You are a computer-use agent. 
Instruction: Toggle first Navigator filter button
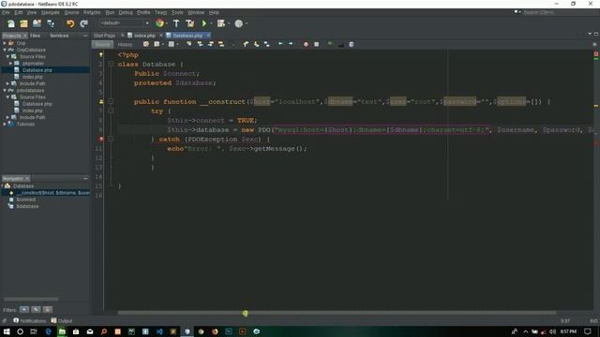(x=24, y=310)
